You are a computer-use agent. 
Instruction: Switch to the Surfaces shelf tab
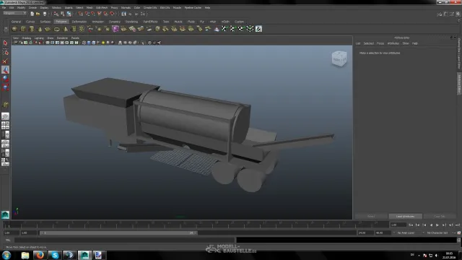(45, 22)
